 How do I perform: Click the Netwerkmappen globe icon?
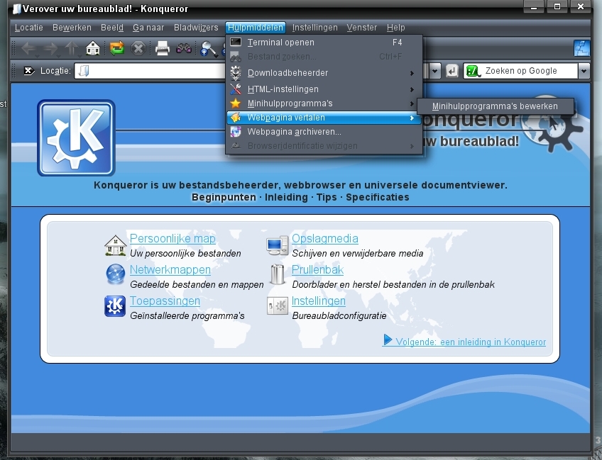click(x=115, y=274)
